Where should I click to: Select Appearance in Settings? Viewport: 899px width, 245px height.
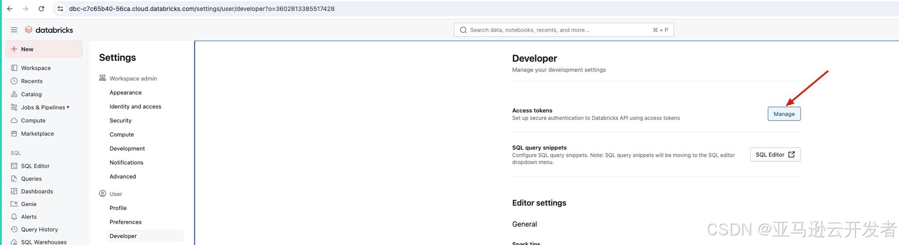(x=126, y=92)
